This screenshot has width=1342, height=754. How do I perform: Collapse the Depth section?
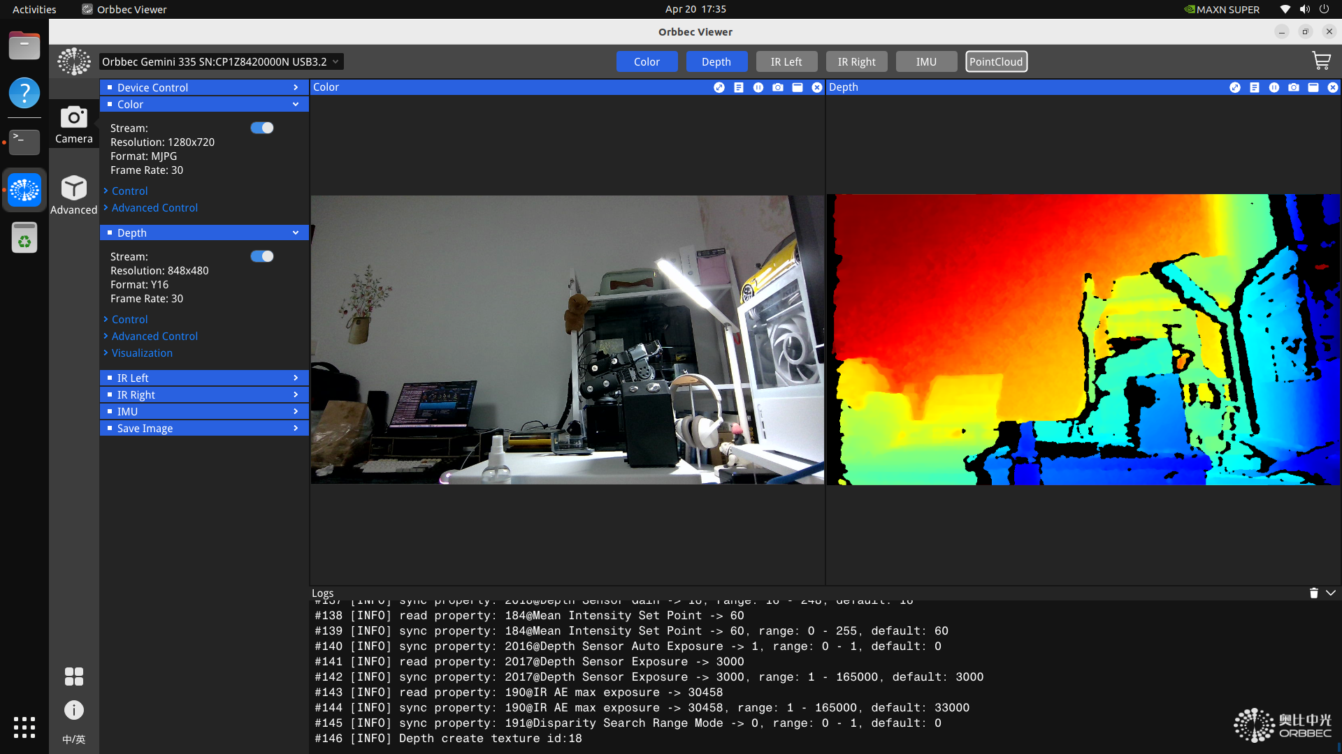tap(204, 232)
